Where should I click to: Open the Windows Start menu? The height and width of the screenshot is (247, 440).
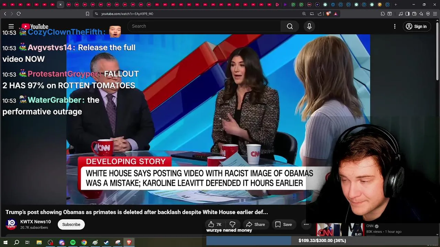coord(5,243)
